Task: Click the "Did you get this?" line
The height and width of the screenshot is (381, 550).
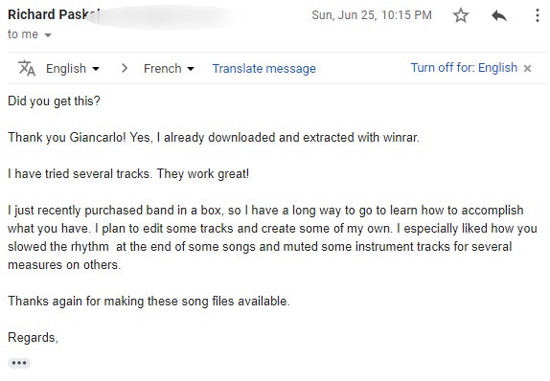Action: (54, 101)
